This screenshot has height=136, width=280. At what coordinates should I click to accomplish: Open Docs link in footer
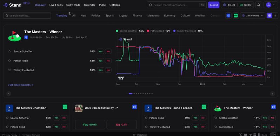tap(262, 135)
